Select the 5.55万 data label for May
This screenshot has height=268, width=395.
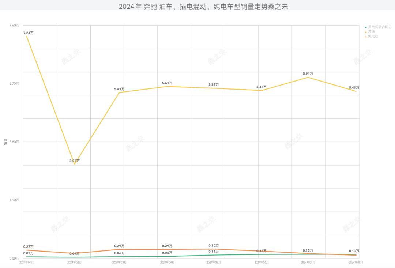pyautogui.click(x=214, y=84)
